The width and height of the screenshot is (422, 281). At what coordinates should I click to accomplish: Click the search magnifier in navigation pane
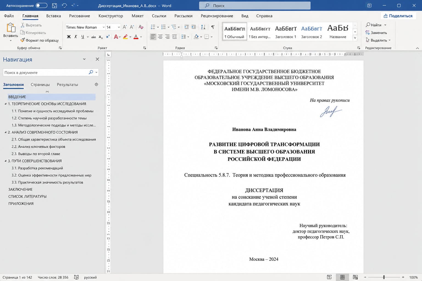pos(91,72)
